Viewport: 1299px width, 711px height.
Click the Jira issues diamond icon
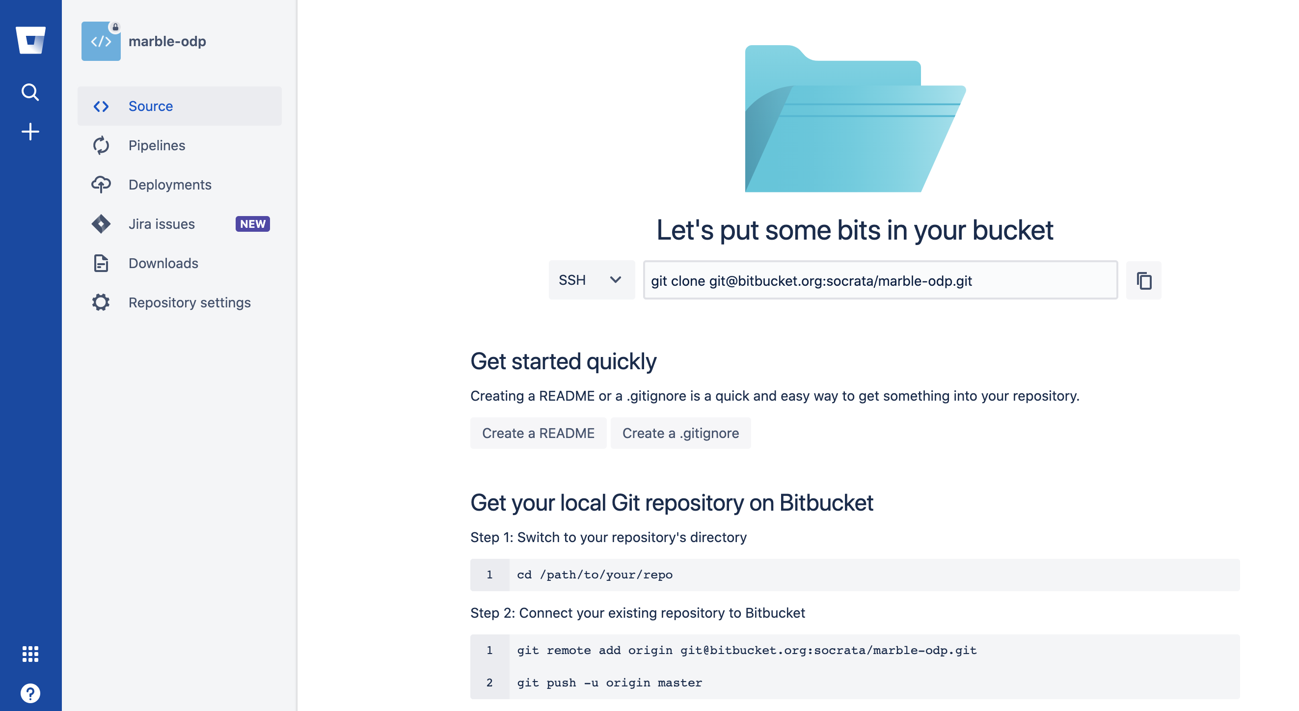click(x=101, y=224)
